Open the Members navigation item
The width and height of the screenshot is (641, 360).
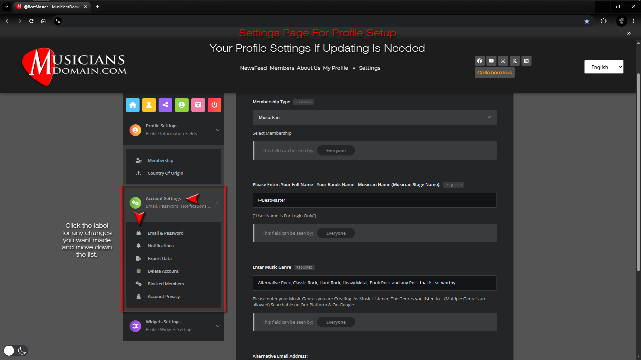(282, 68)
